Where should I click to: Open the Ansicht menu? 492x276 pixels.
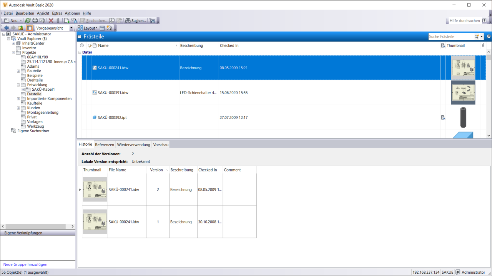click(43, 13)
